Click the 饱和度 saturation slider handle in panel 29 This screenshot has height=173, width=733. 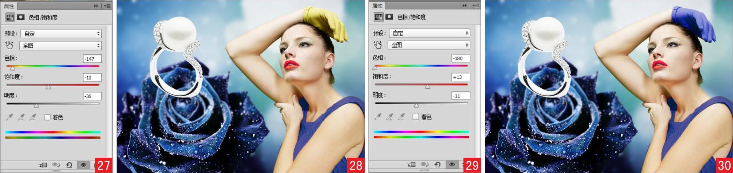click(427, 87)
